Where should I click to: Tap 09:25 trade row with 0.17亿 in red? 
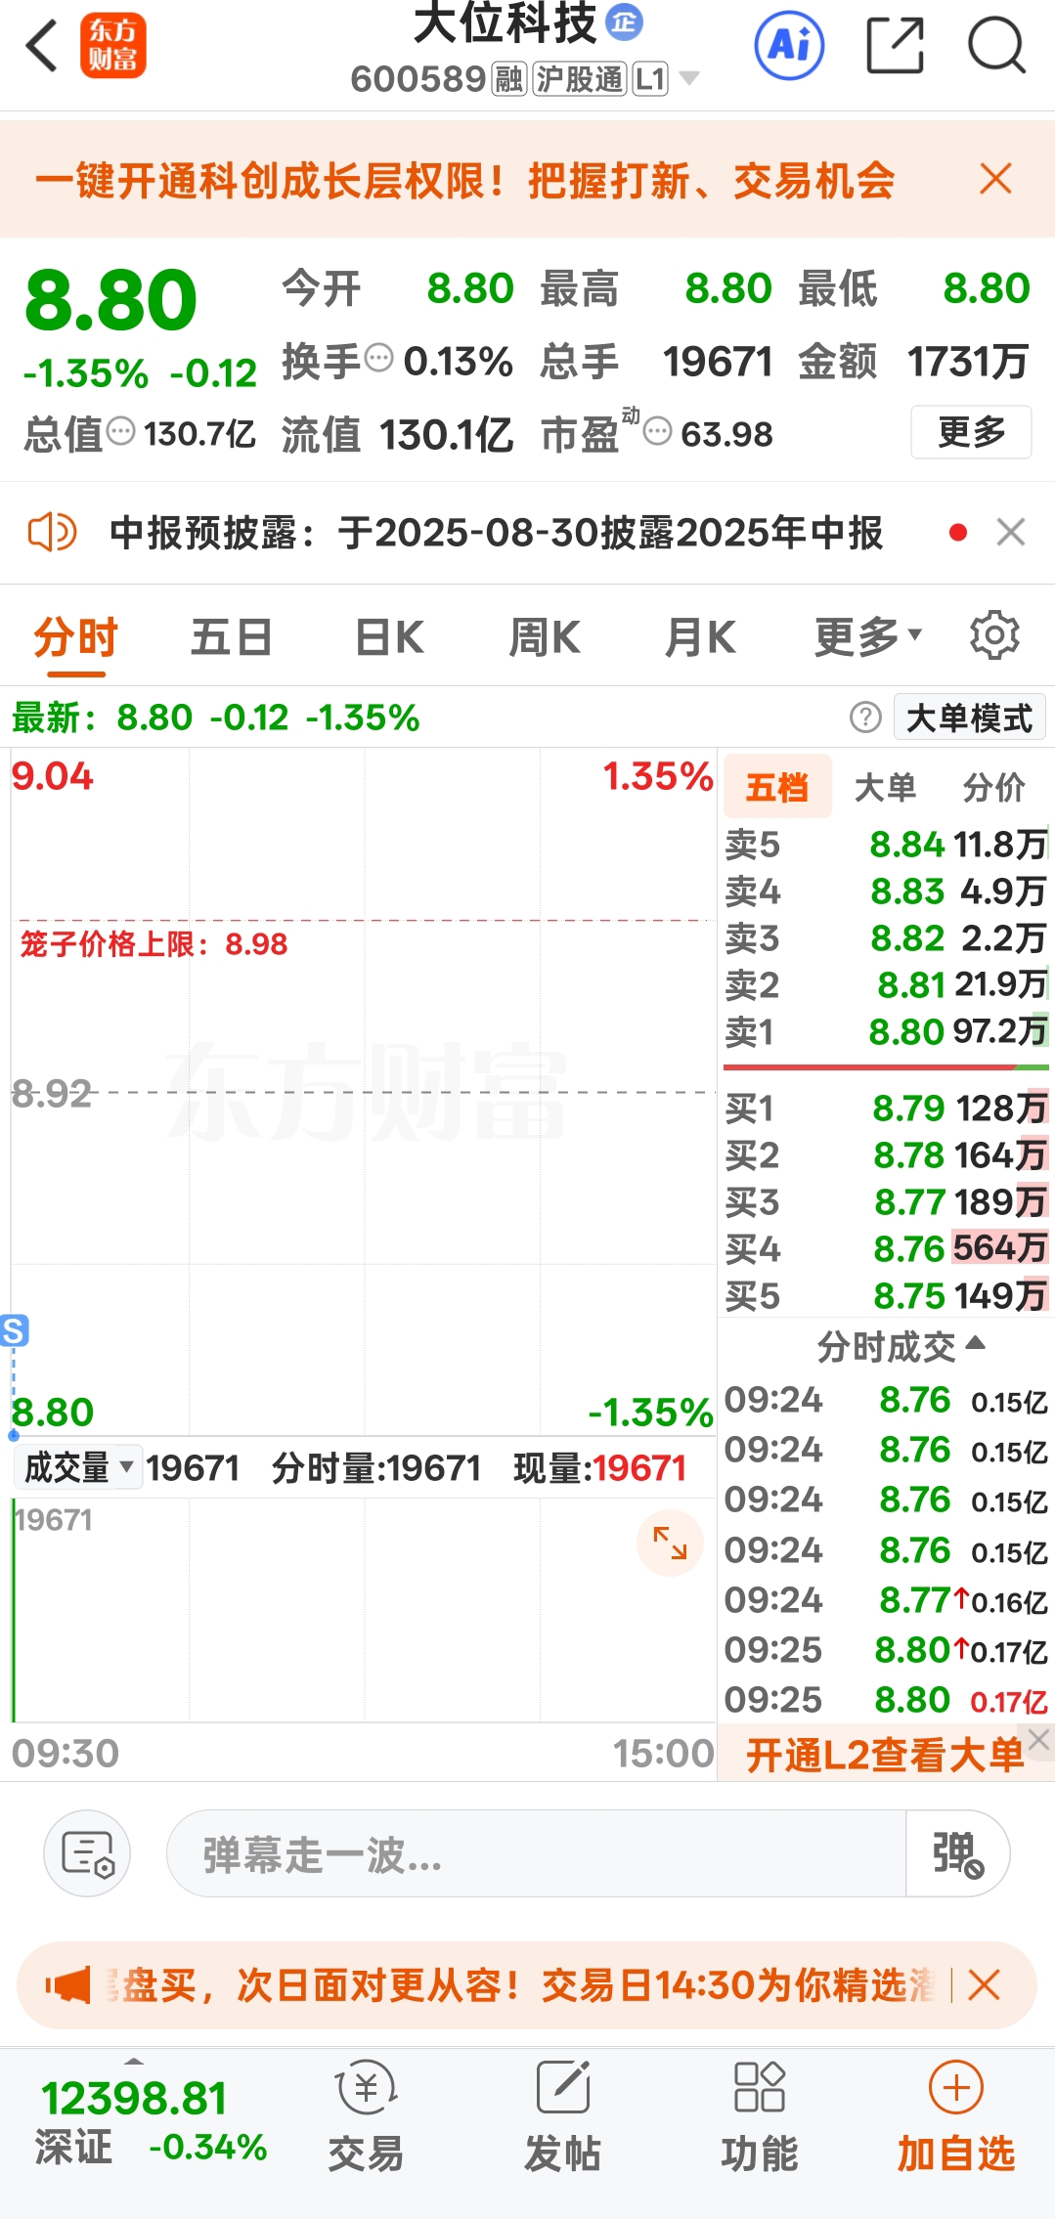[886, 1700]
